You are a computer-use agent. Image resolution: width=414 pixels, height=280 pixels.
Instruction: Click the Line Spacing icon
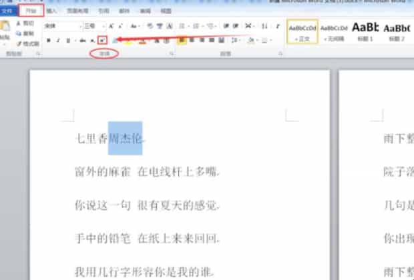click(x=234, y=41)
